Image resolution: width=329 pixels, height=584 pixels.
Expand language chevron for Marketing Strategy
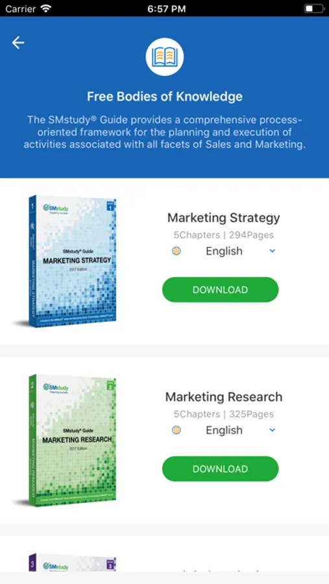click(x=273, y=251)
